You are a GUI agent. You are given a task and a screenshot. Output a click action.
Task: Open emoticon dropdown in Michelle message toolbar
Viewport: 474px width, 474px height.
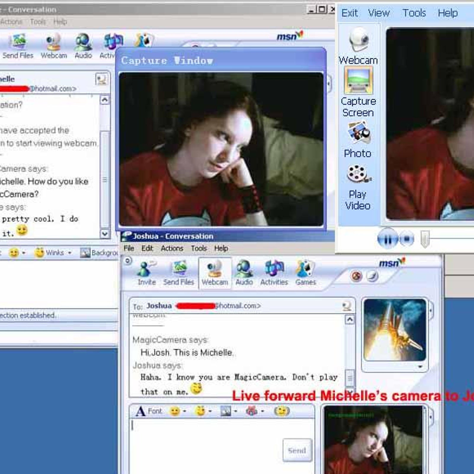click(17, 253)
